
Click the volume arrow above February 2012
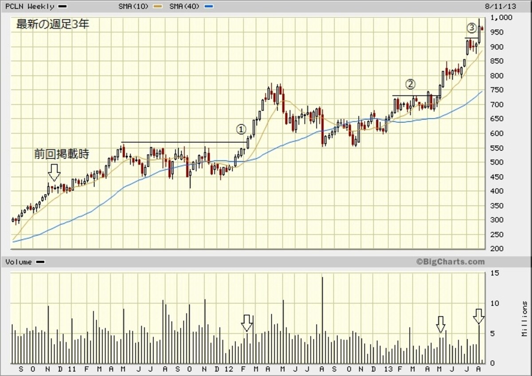point(247,323)
